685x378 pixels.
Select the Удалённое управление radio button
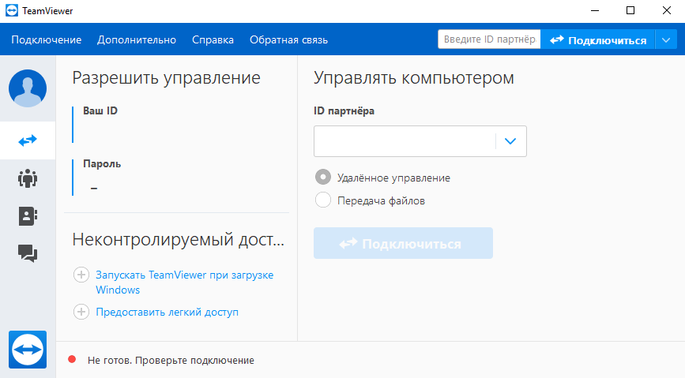pos(323,178)
